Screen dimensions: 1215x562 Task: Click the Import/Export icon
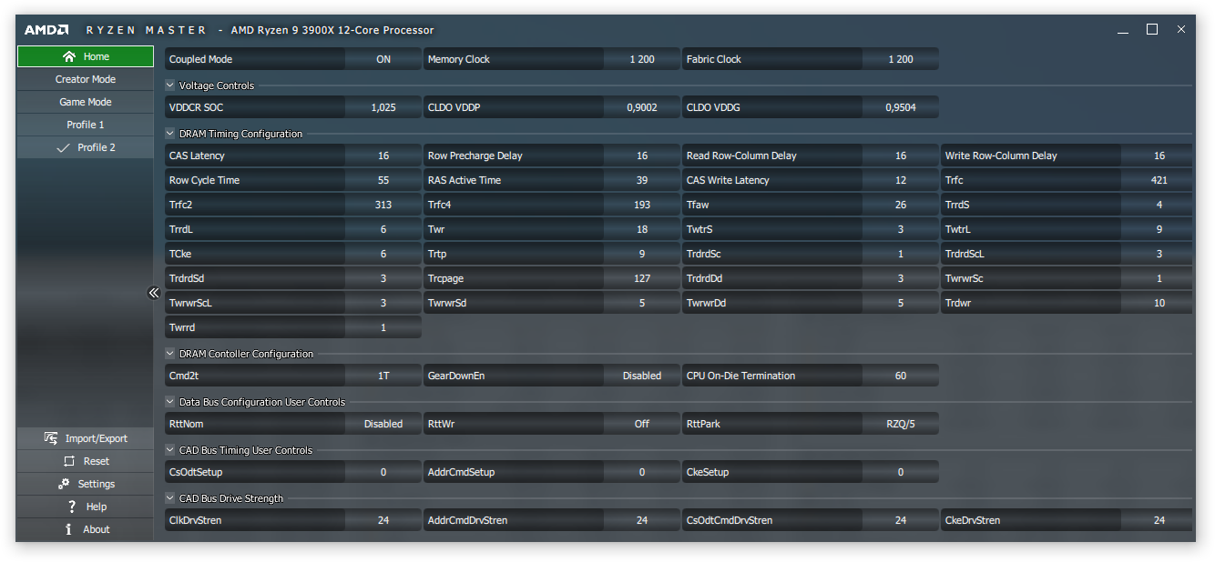(51, 438)
